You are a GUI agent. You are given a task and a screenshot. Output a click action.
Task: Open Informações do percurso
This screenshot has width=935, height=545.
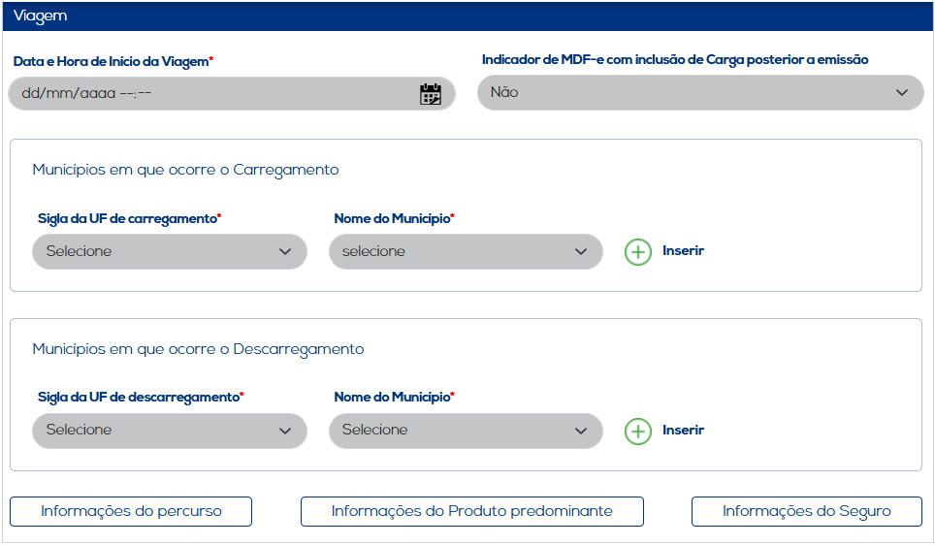point(131,511)
